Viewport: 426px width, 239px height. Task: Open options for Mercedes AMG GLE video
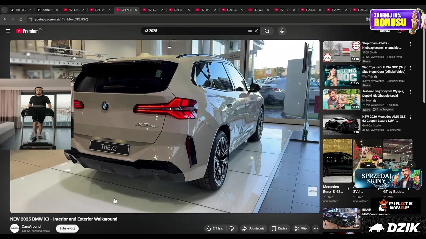coord(410,117)
